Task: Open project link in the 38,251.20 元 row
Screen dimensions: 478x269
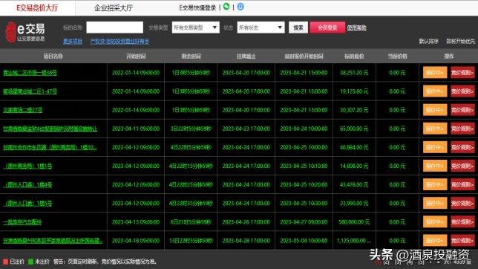Action: 30,73
